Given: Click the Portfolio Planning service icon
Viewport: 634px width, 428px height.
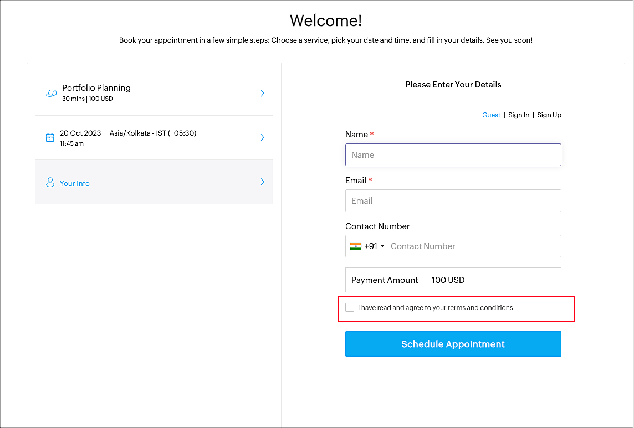Looking at the screenshot, I should [x=51, y=93].
